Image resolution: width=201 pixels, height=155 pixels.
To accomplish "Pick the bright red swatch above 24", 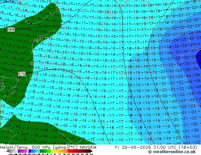I will [x=69, y=151].
